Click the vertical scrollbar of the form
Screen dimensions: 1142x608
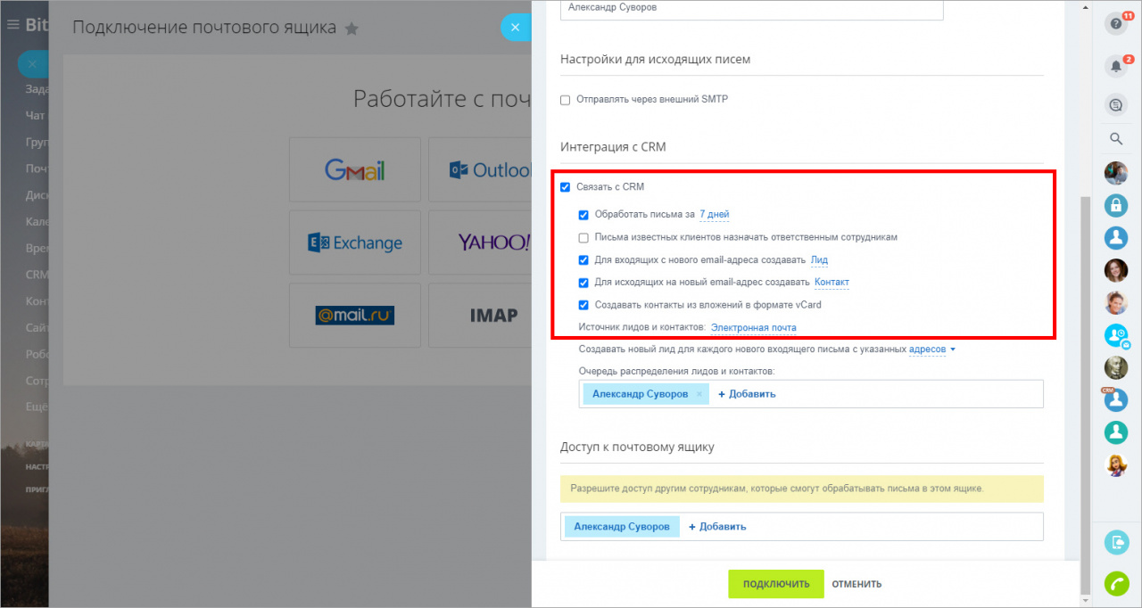click(x=1085, y=394)
